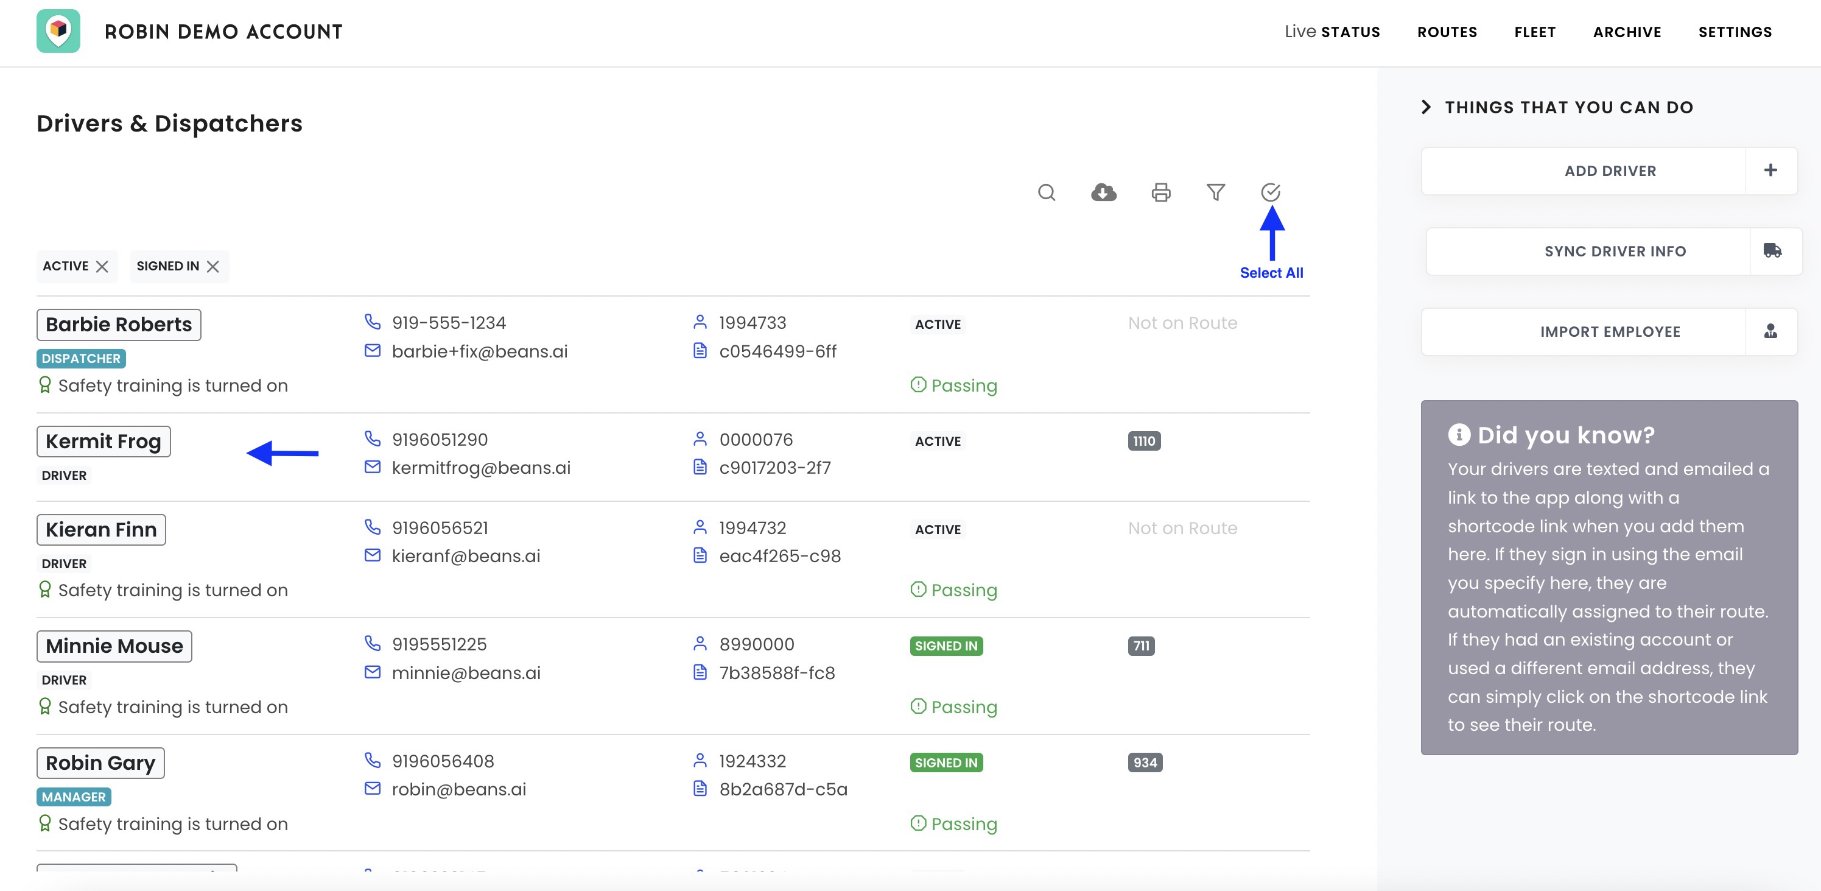Click the printer icon
The height and width of the screenshot is (891, 1821).
pos(1161,192)
